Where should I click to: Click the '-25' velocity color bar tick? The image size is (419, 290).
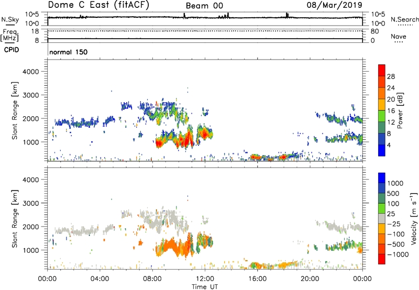point(394,224)
